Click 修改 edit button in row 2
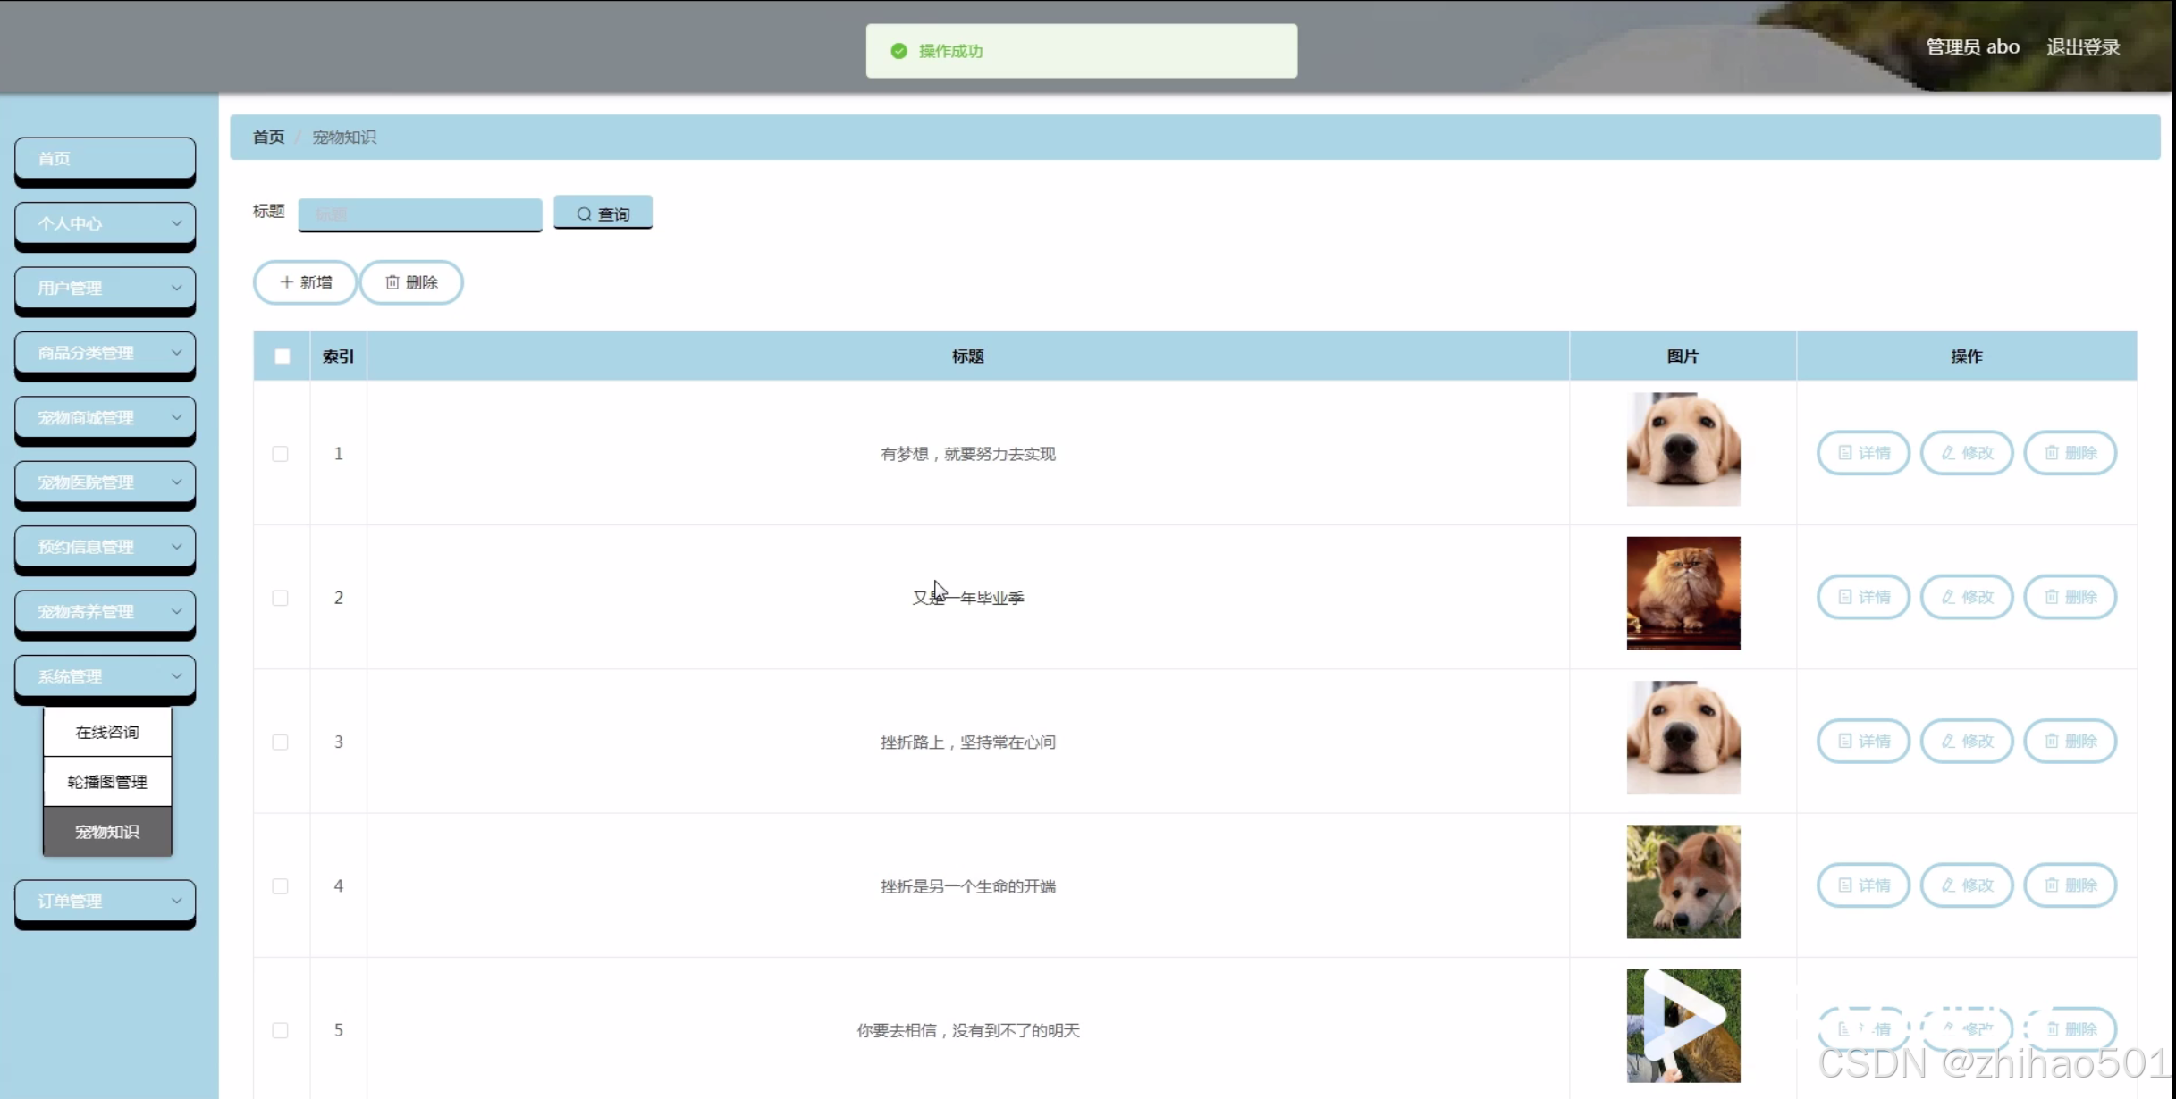Screen dimensions: 2176x1099 point(1966,597)
